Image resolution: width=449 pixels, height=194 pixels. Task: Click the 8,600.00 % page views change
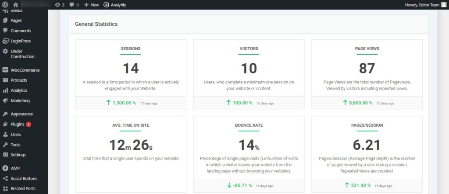361,103
